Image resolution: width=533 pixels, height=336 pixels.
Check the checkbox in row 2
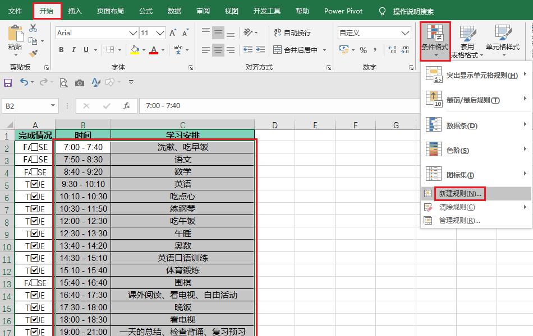click(x=35, y=147)
